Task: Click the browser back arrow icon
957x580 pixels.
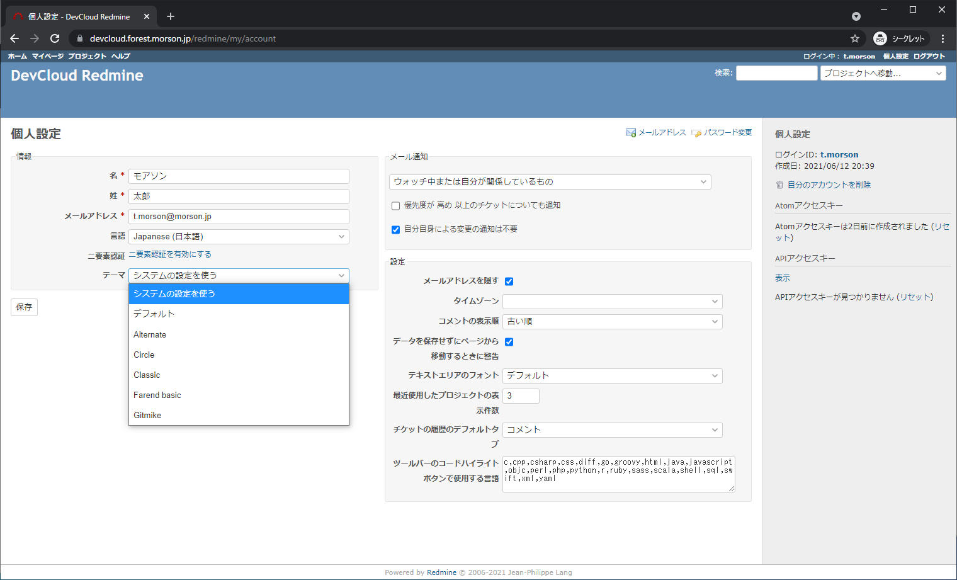Action: 14,38
